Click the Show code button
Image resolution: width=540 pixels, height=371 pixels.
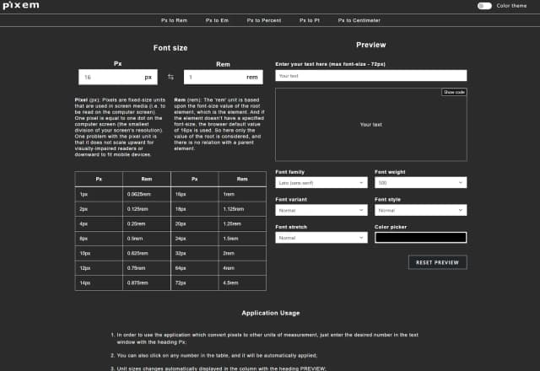pos(454,92)
